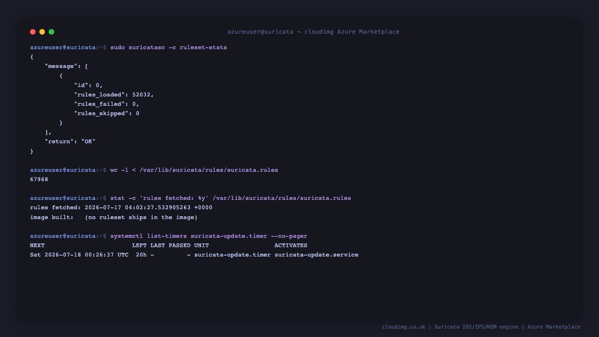The height and width of the screenshot is (337, 599).
Task: Click the yellow minimize window dot
Action: [42, 32]
